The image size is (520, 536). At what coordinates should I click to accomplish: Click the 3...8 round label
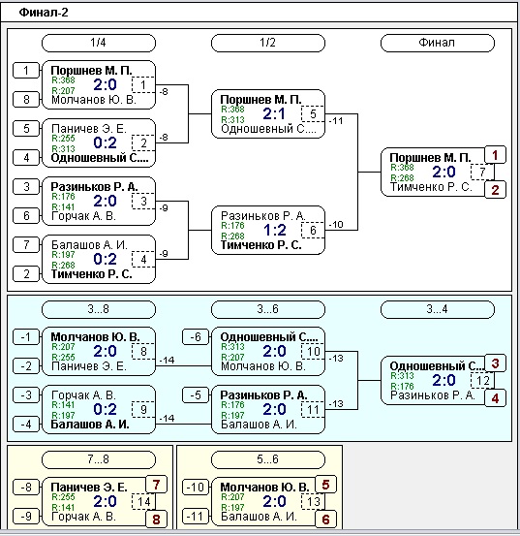[x=99, y=309]
